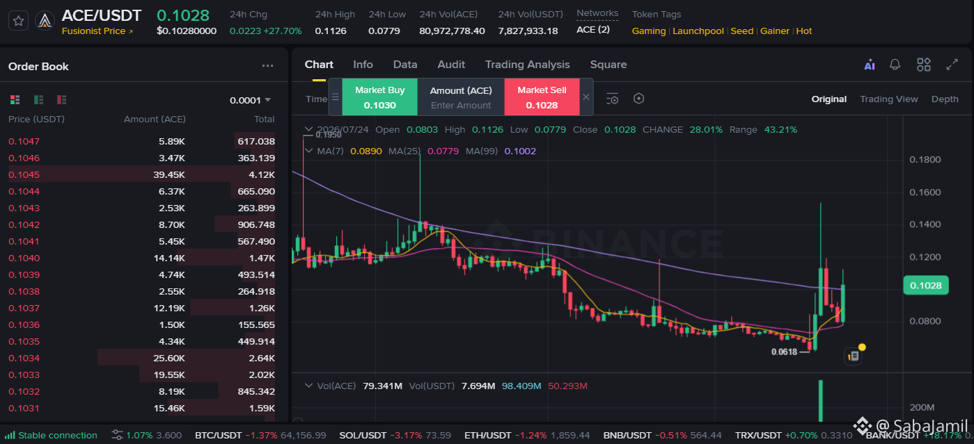Select the Original chart view
The width and height of the screenshot is (974, 444).
coord(829,99)
